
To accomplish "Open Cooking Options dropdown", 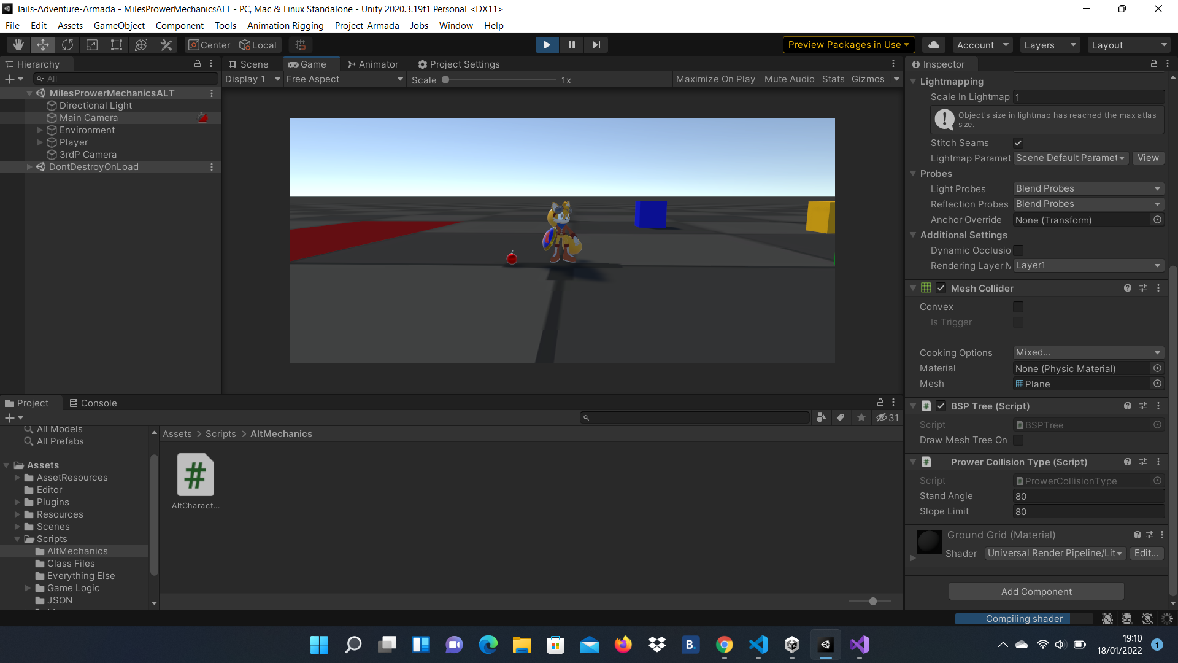I will tap(1088, 352).
